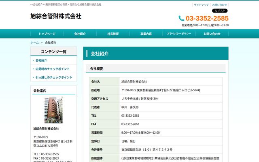Open 内見時のチェックポイント in the sidebar
This screenshot has height=162, width=259.
[53, 69]
